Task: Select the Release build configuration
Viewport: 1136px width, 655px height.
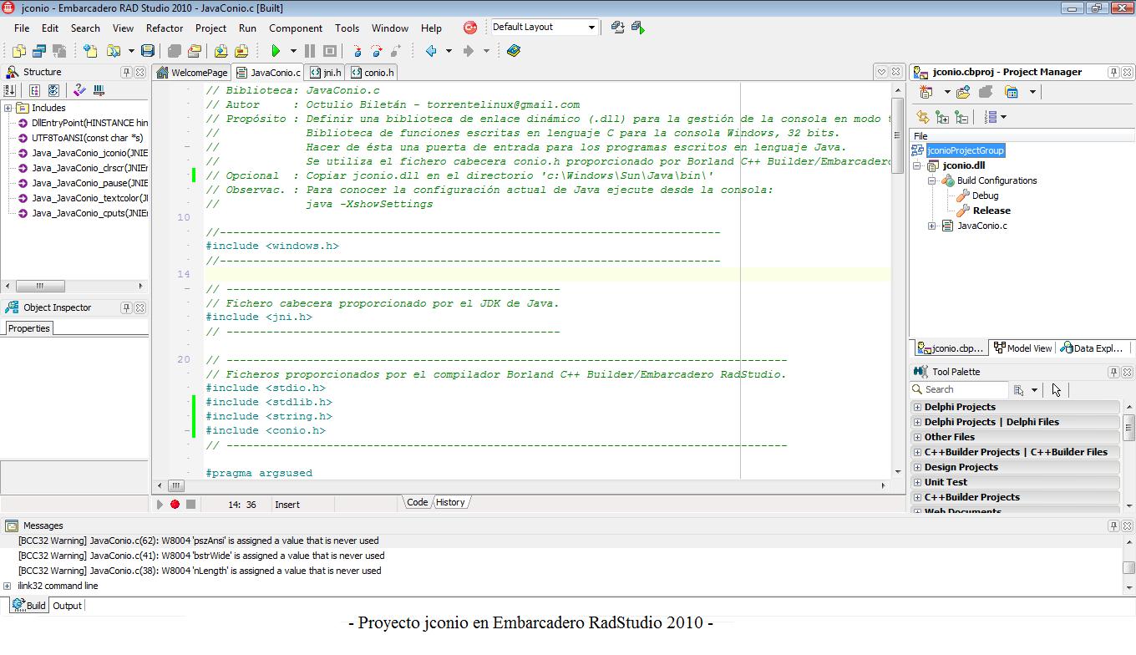Action: coord(991,211)
